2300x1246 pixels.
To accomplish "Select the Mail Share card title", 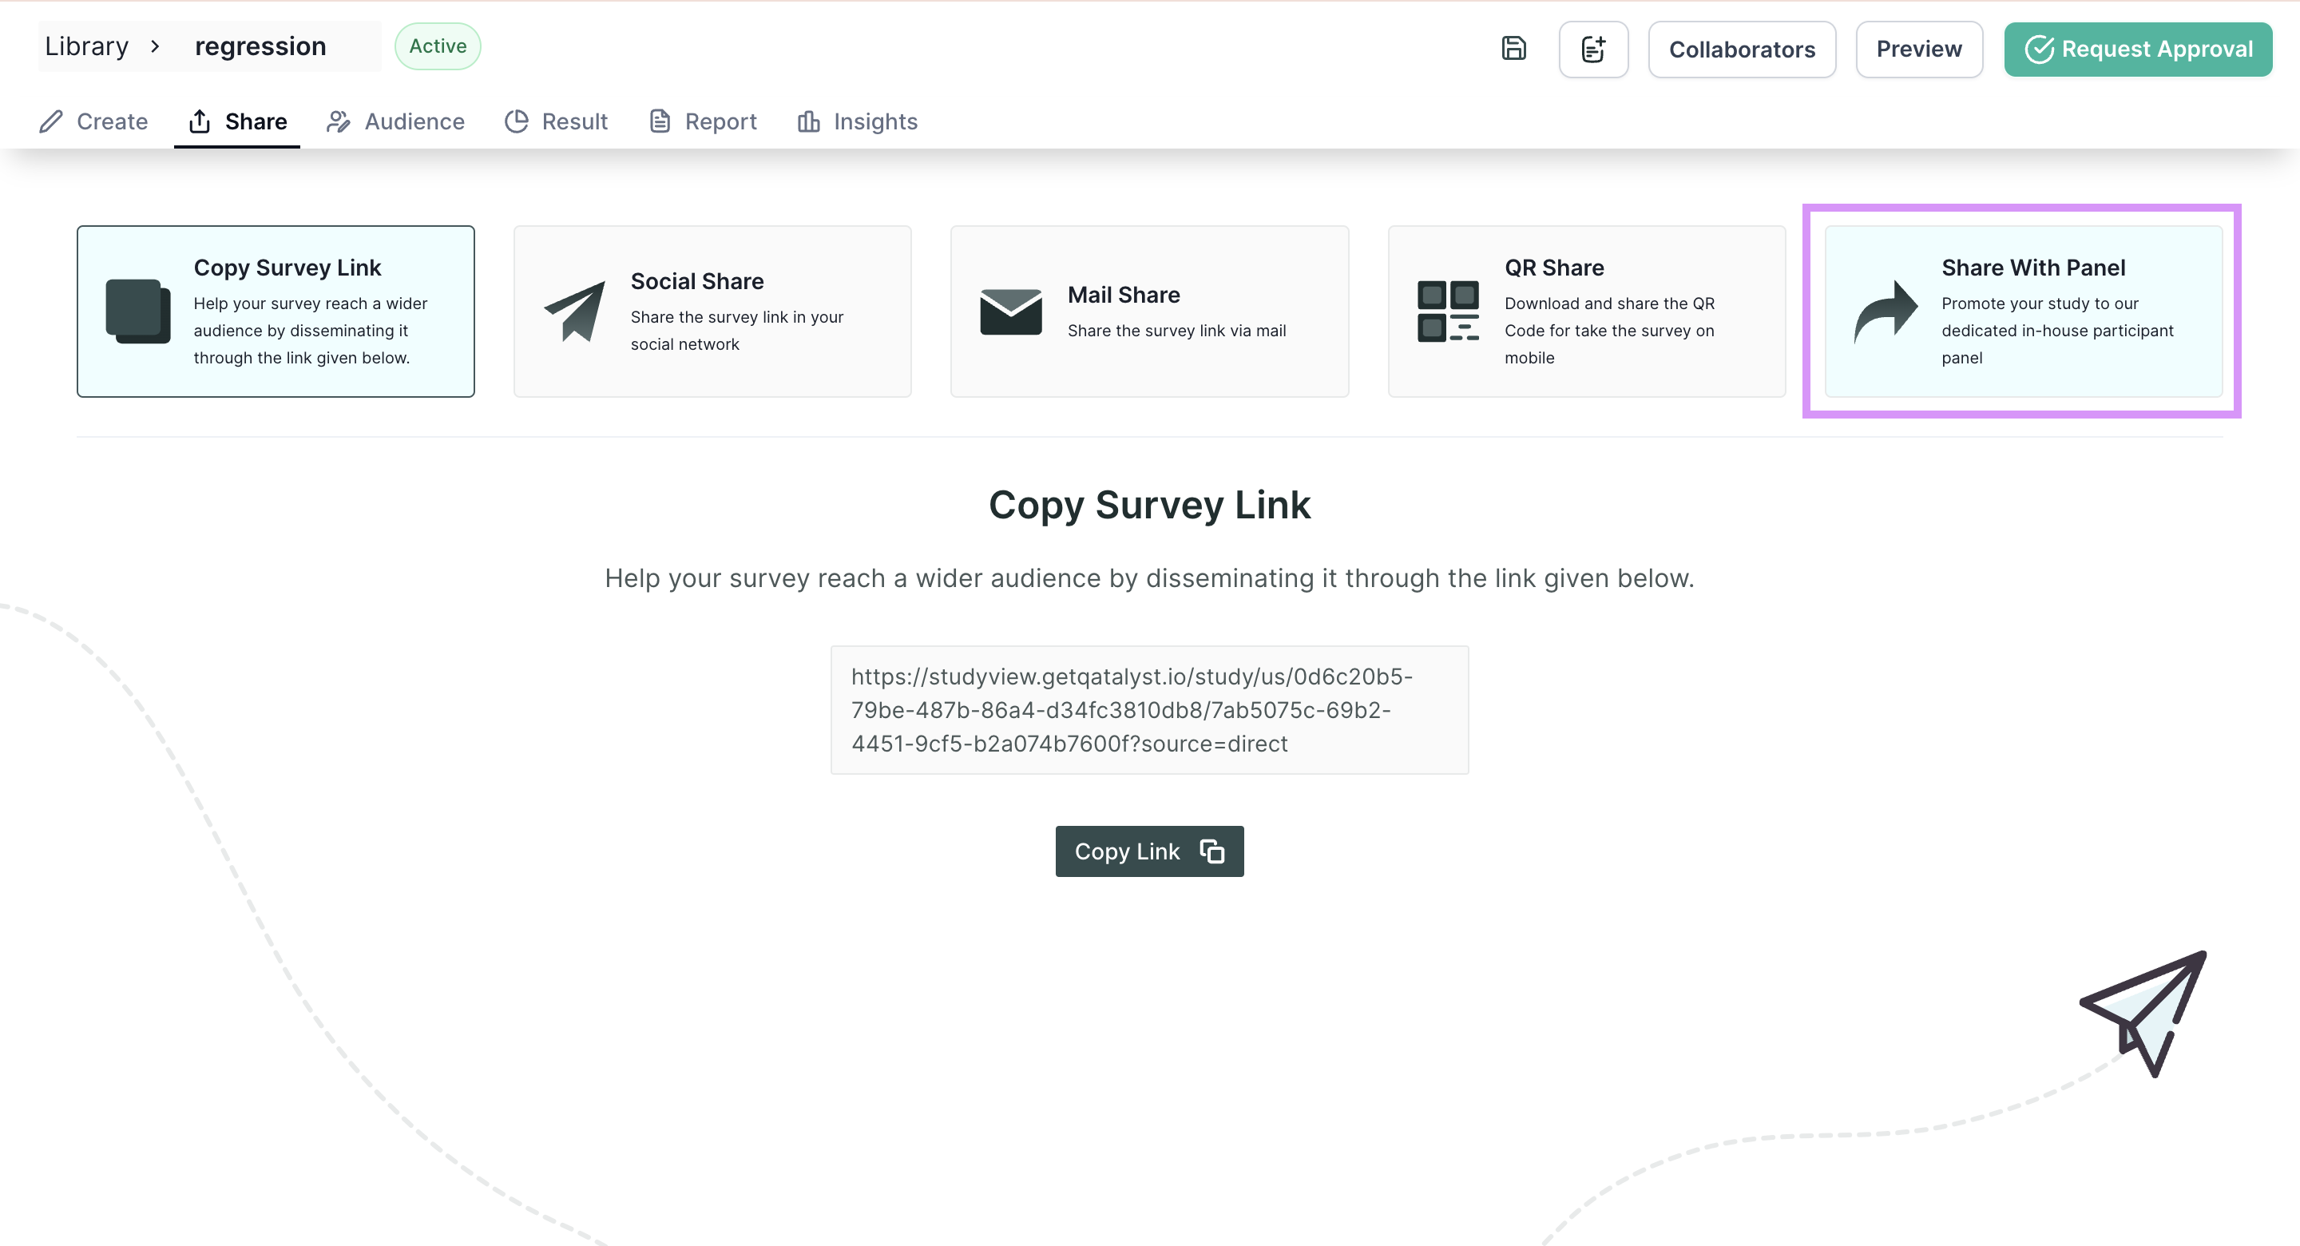I will pyautogui.click(x=1123, y=295).
